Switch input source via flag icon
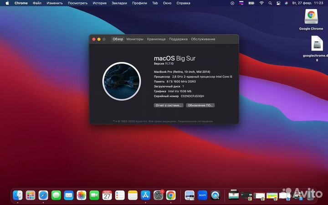The width and height of the screenshot is (328, 205). (x=241, y=3)
